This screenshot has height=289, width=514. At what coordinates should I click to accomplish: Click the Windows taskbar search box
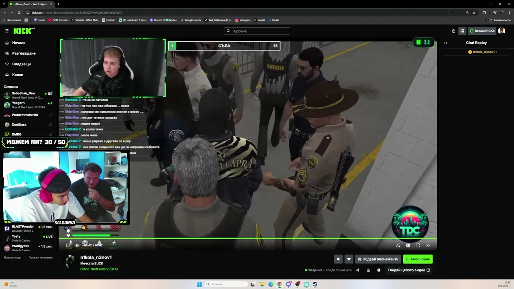click(226, 284)
